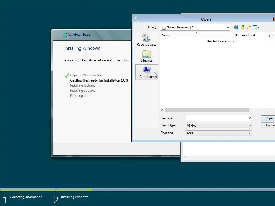
Task: Create a new folder
Action: (248, 27)
